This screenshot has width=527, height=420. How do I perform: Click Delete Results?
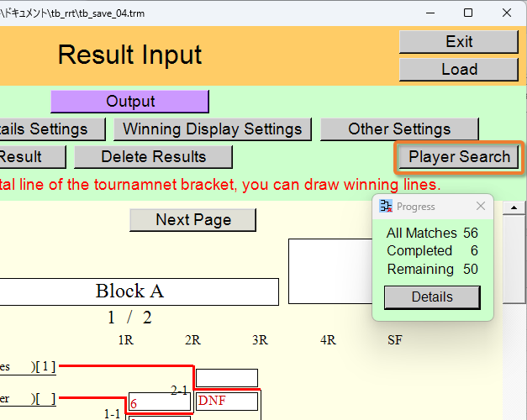click(x=153, y=157)
